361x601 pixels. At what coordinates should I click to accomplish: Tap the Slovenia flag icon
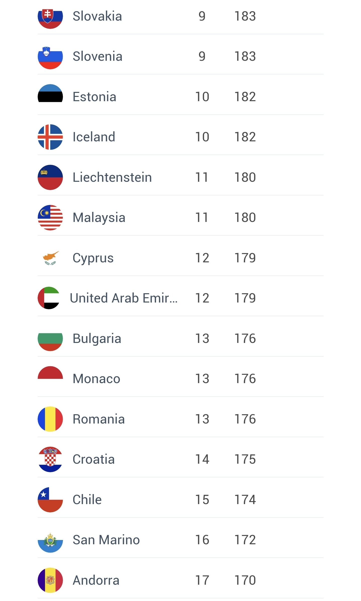50,57
